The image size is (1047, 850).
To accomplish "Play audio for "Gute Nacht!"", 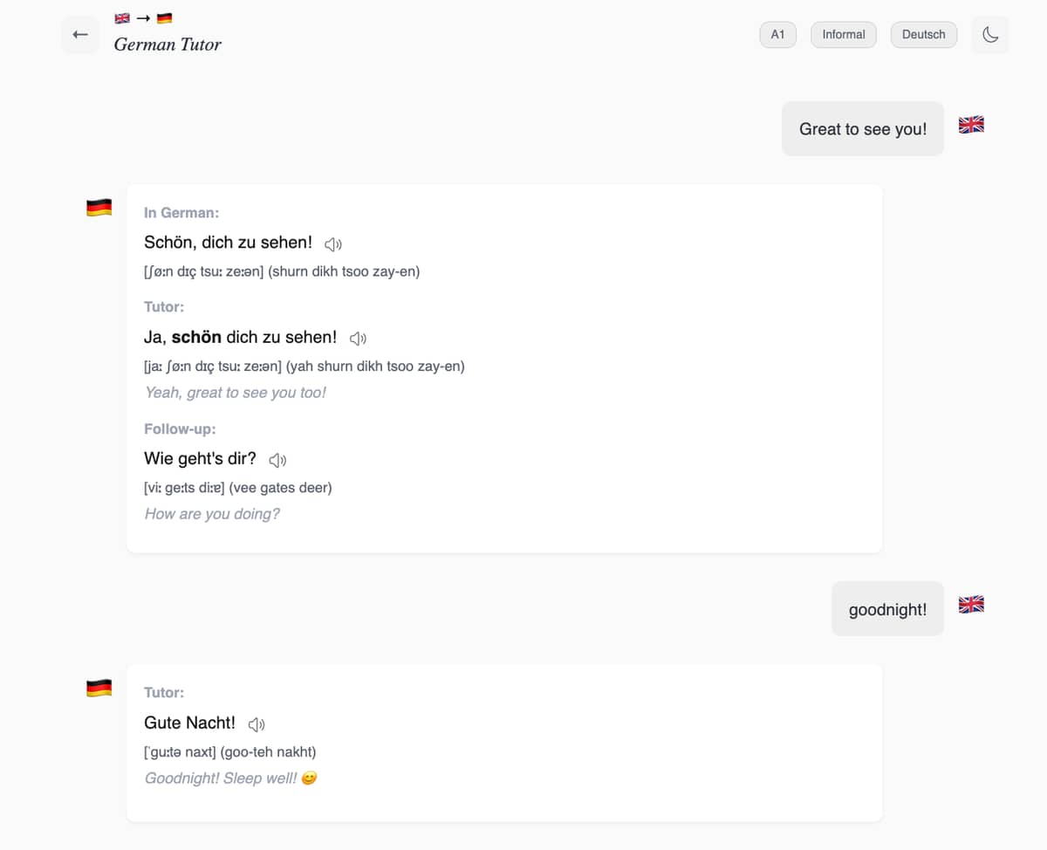I will tap(257, 724).
